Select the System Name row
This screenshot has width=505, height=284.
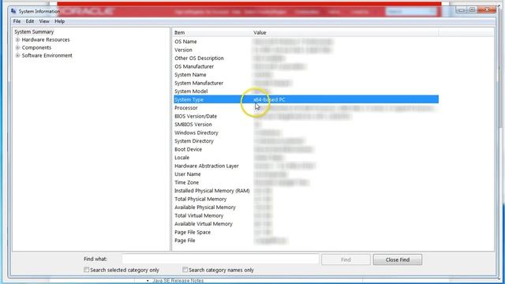pyautogui.click(x=306, y=75)
